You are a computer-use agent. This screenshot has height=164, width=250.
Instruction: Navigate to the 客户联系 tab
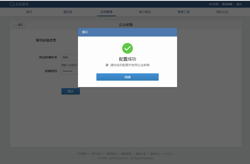tap(145, 12)
